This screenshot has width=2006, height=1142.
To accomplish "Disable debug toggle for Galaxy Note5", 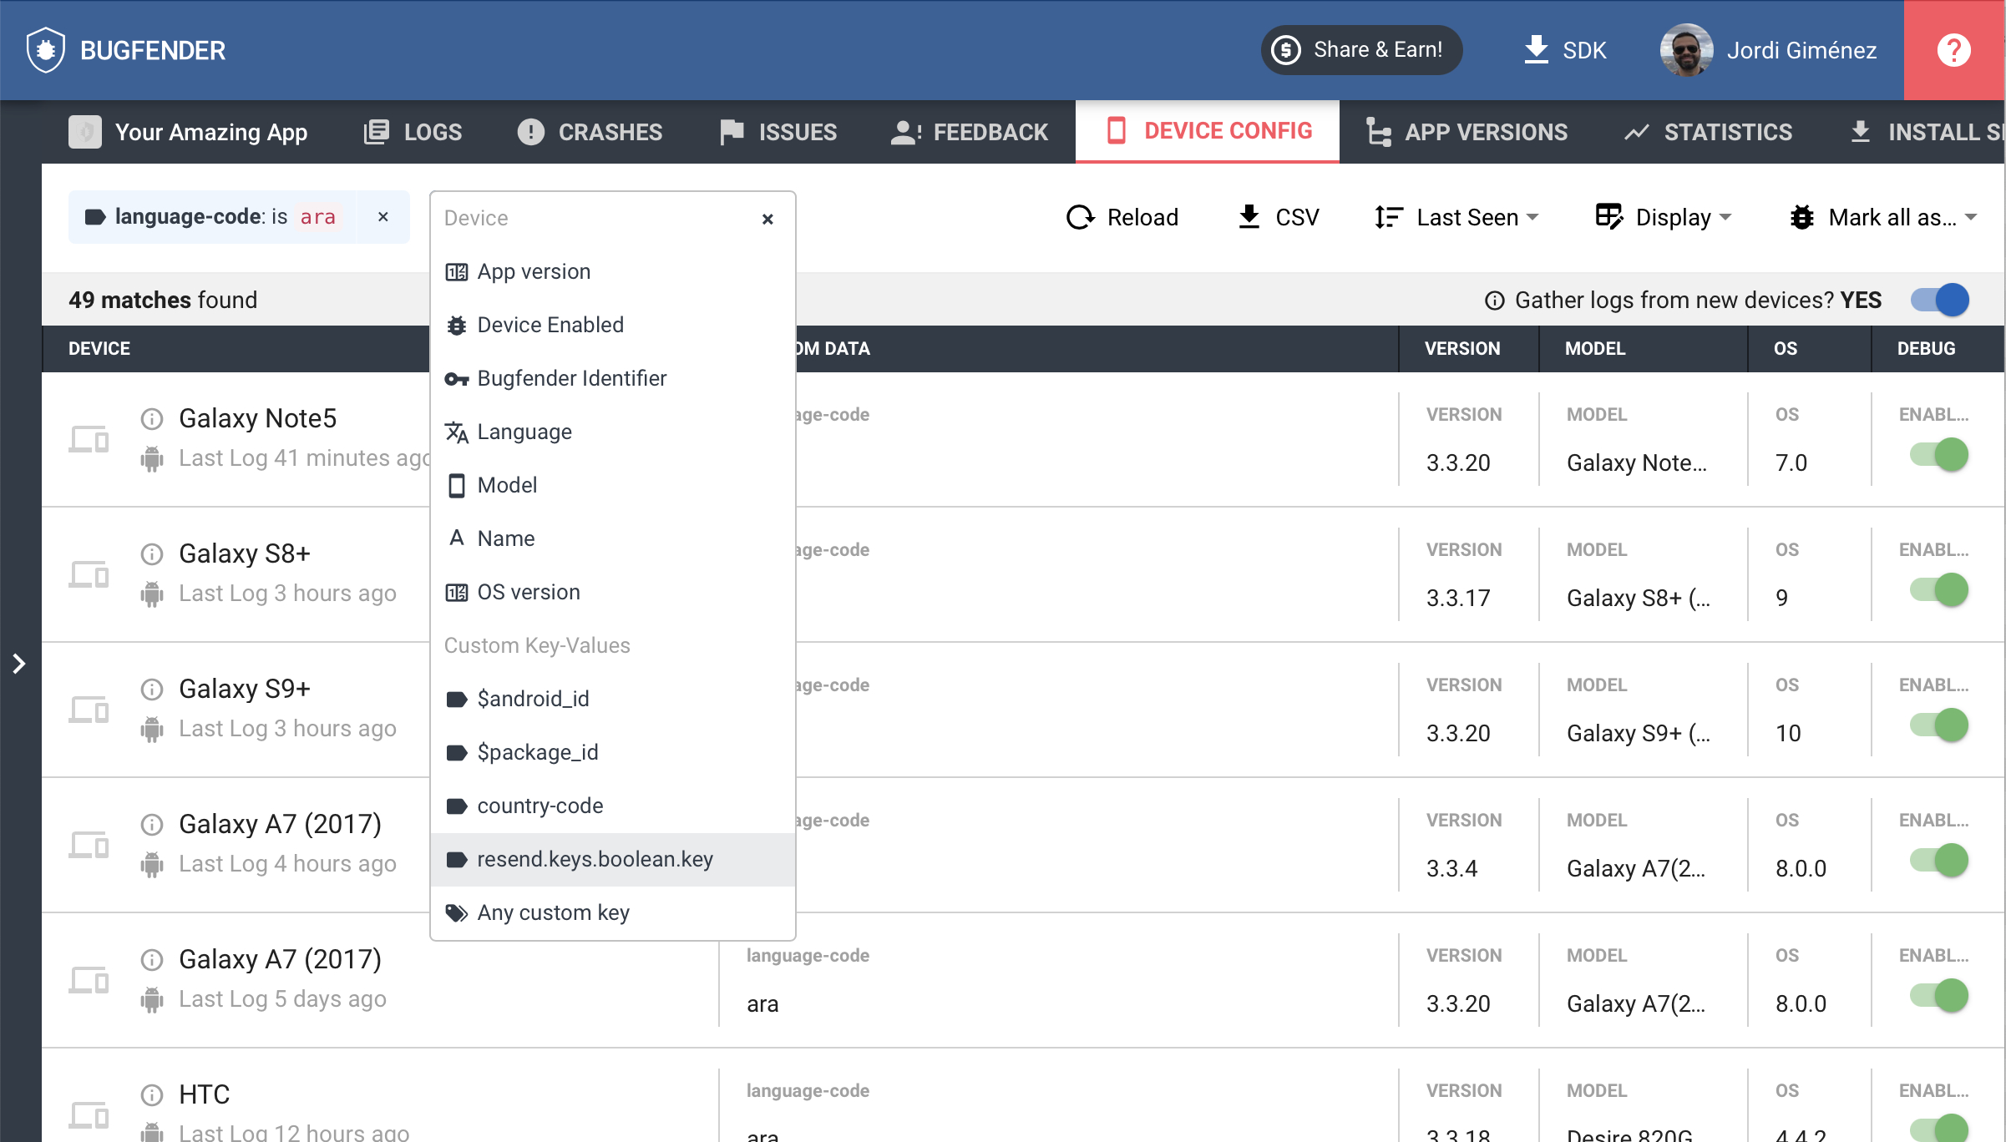I will point(1939,455).
